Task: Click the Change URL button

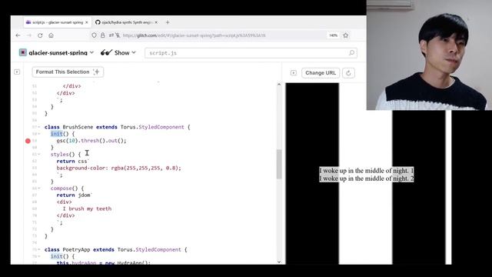Action: coord(321,73)
